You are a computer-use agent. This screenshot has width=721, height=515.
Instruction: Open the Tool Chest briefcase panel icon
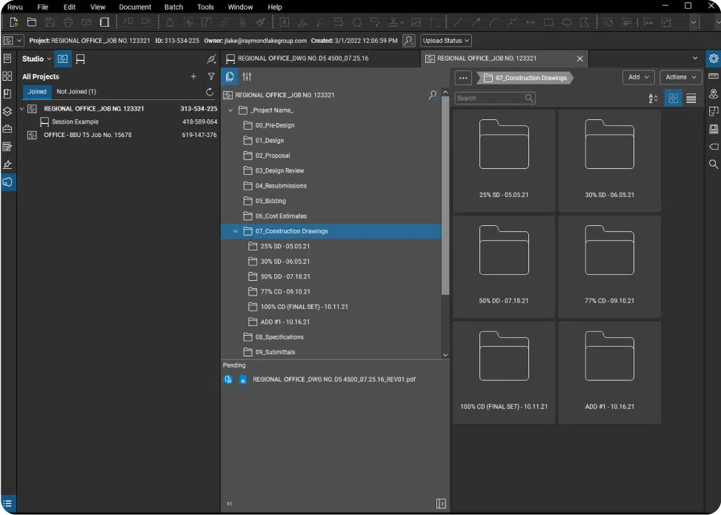[x=7, y=129]
